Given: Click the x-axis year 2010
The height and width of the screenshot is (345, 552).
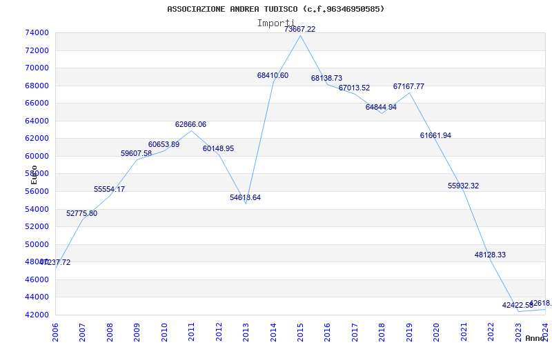Looking at the screenshot, I should [x=164, y=332].
